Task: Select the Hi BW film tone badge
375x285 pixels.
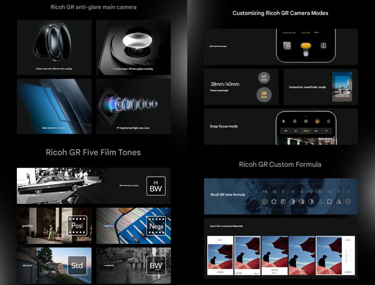Action: click(x=156, y=186)
